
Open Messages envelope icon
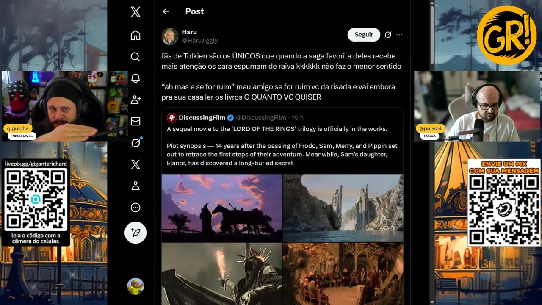(x=135, y=122)
